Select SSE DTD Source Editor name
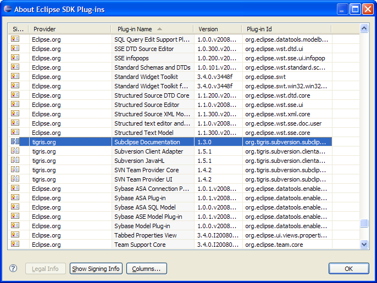The image size is (377, 283). (x=144, y=49)
